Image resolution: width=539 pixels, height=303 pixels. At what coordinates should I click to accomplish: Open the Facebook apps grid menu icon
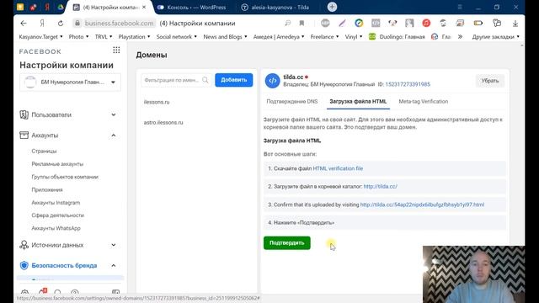(116, 50)
